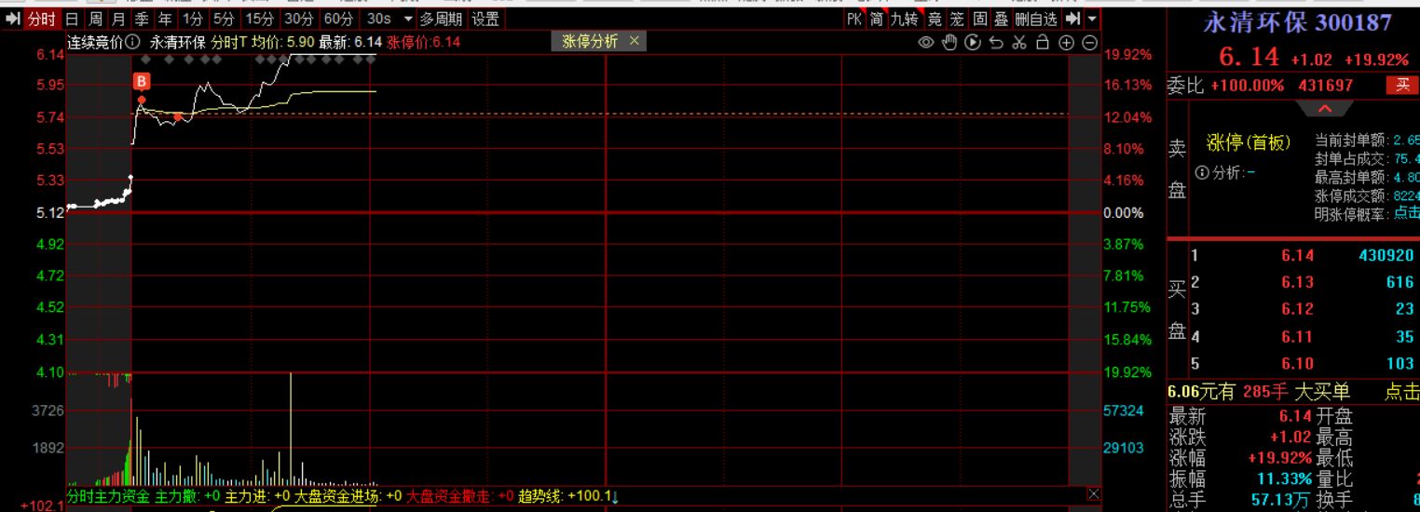This screenshot has height=512, width=1420.
Task: Collapse the panel with the red chevron
Action: 1326,109
